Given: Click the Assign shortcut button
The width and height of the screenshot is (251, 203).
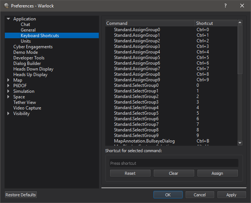Looking at the screenshot, I should click(217, 173).
